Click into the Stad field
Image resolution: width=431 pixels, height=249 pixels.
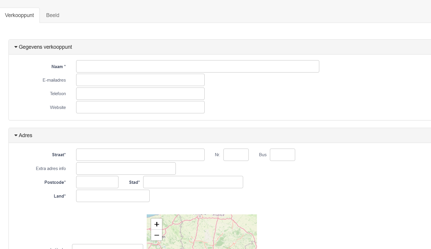(x=193, y=182)
